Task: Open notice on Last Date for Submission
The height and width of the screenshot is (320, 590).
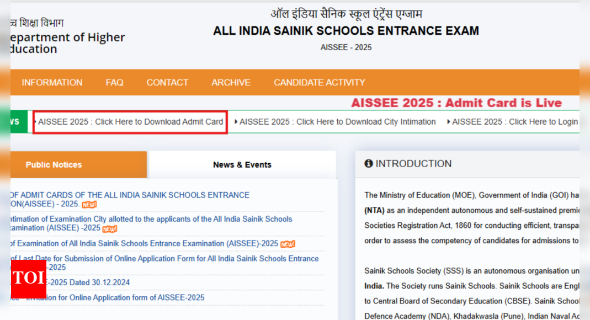Action: pyautogui.click(x=164, y=263)
